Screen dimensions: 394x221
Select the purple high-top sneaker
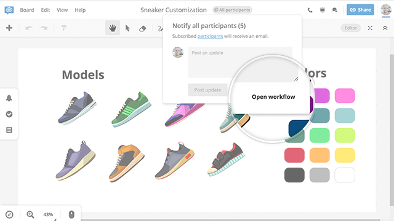click(x=75, y=161)
